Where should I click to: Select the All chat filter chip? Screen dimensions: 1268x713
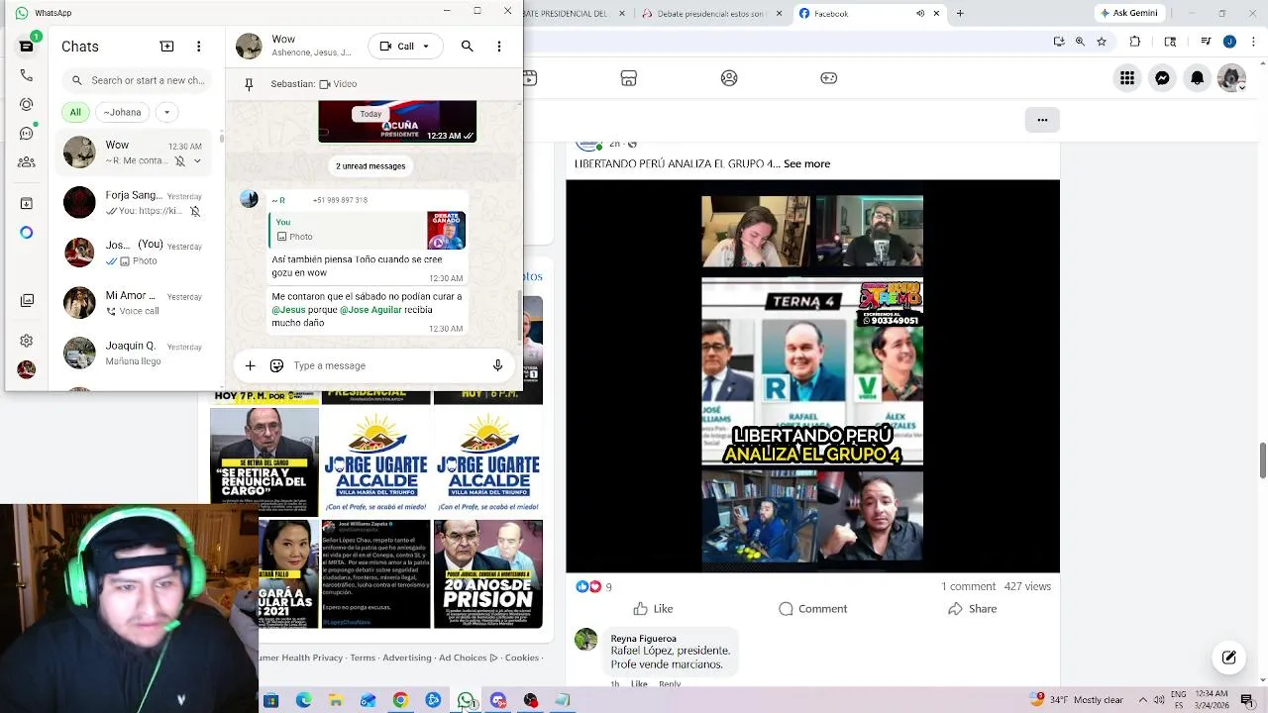(x=75, y=112)
